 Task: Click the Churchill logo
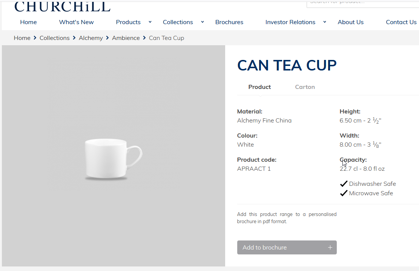62,6
